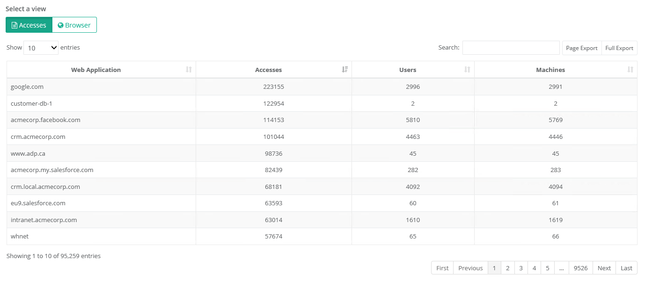The height and width of the screenshot is (281, 645).
Task: Open the Show entries dropdown
Action: [41, 48]
